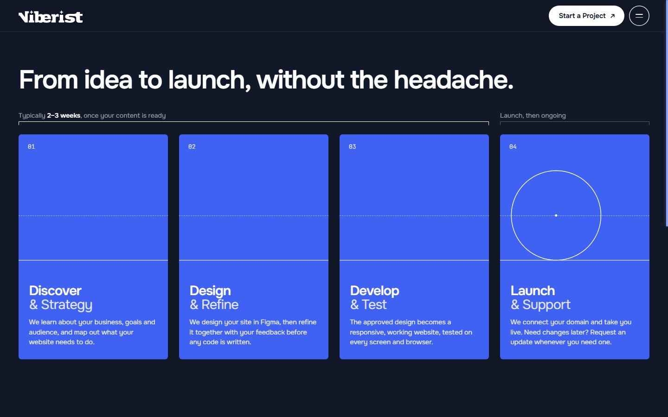Click the Start a Project button

pyautogui.click(x=586, y=16)
